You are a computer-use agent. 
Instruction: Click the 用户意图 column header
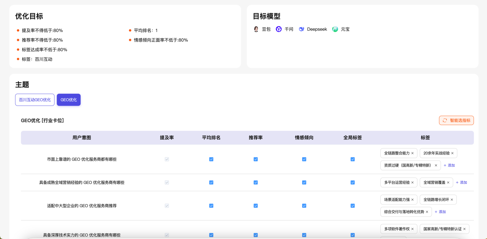point(82,138)
